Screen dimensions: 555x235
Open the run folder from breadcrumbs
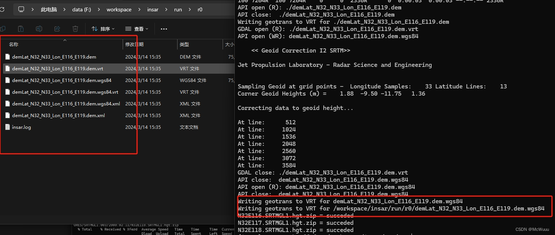(178, 9)
